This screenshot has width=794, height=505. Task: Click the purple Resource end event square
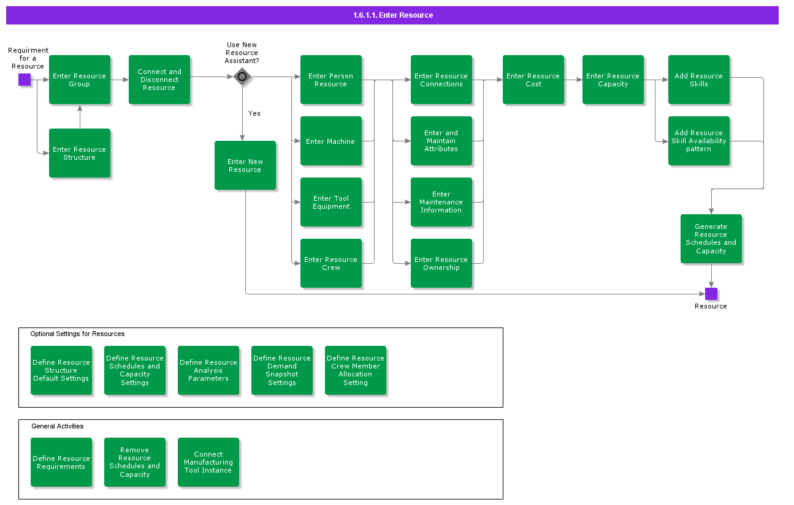(x=711, y=294)
